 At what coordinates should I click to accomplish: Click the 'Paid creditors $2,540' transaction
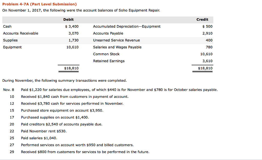61,124
